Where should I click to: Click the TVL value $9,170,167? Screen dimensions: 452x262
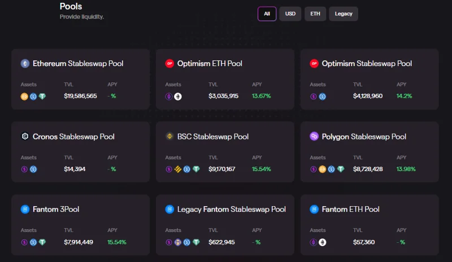click(x=222, y=169)
